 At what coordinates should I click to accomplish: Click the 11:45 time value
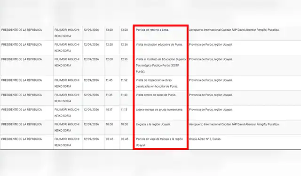click(109, 80)
